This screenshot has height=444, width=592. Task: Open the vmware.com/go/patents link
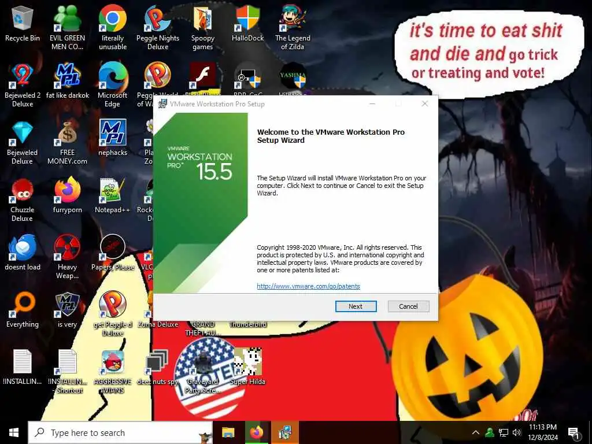point(308,286)
